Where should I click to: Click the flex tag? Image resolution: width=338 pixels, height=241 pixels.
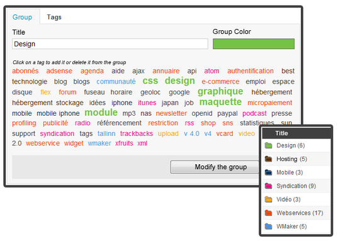point(45,92)
